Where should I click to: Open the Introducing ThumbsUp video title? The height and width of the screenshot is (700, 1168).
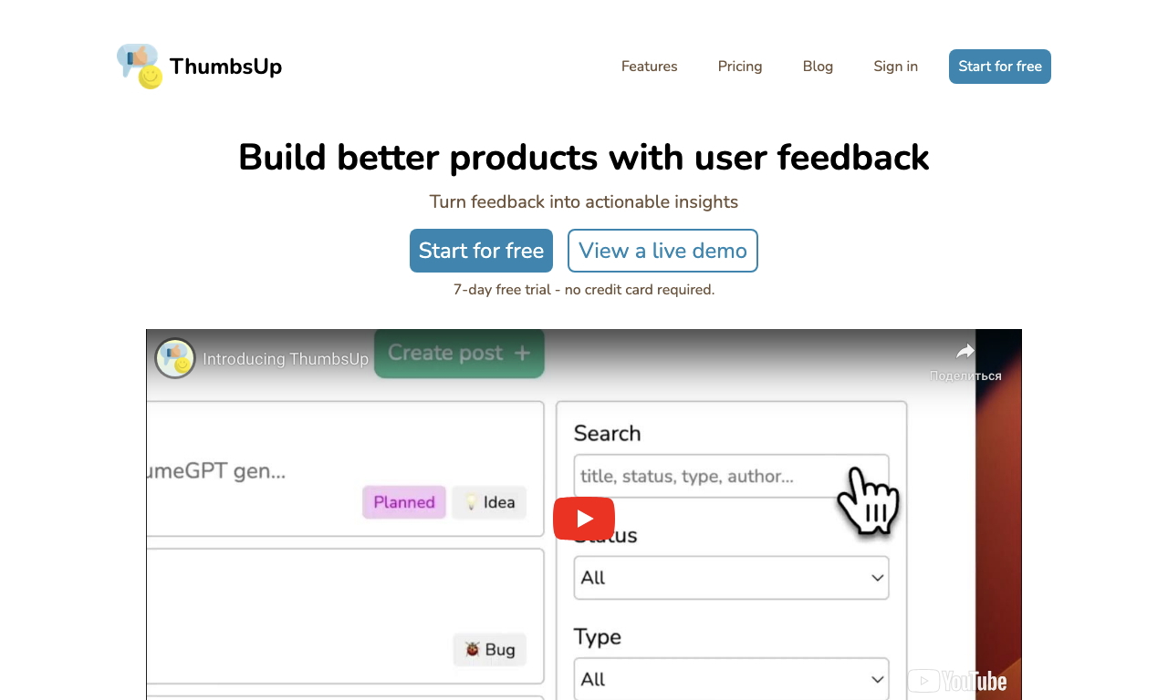tap(286, 359)
